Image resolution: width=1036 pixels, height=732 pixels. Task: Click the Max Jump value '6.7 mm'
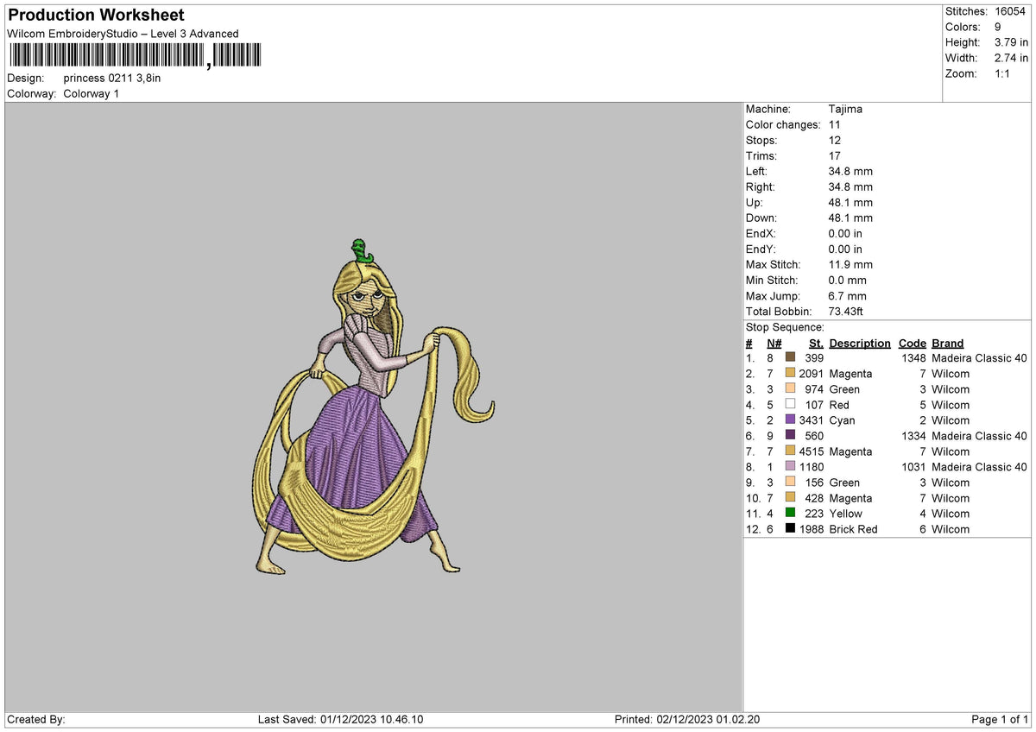pyautogui.click(x=847, y=295)
